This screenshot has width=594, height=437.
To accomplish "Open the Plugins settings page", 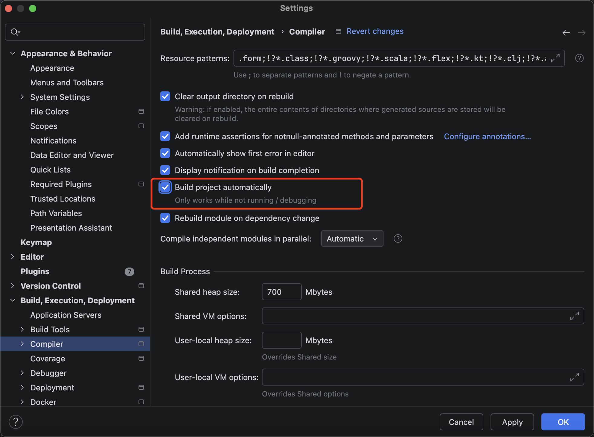I will (35, 271).
